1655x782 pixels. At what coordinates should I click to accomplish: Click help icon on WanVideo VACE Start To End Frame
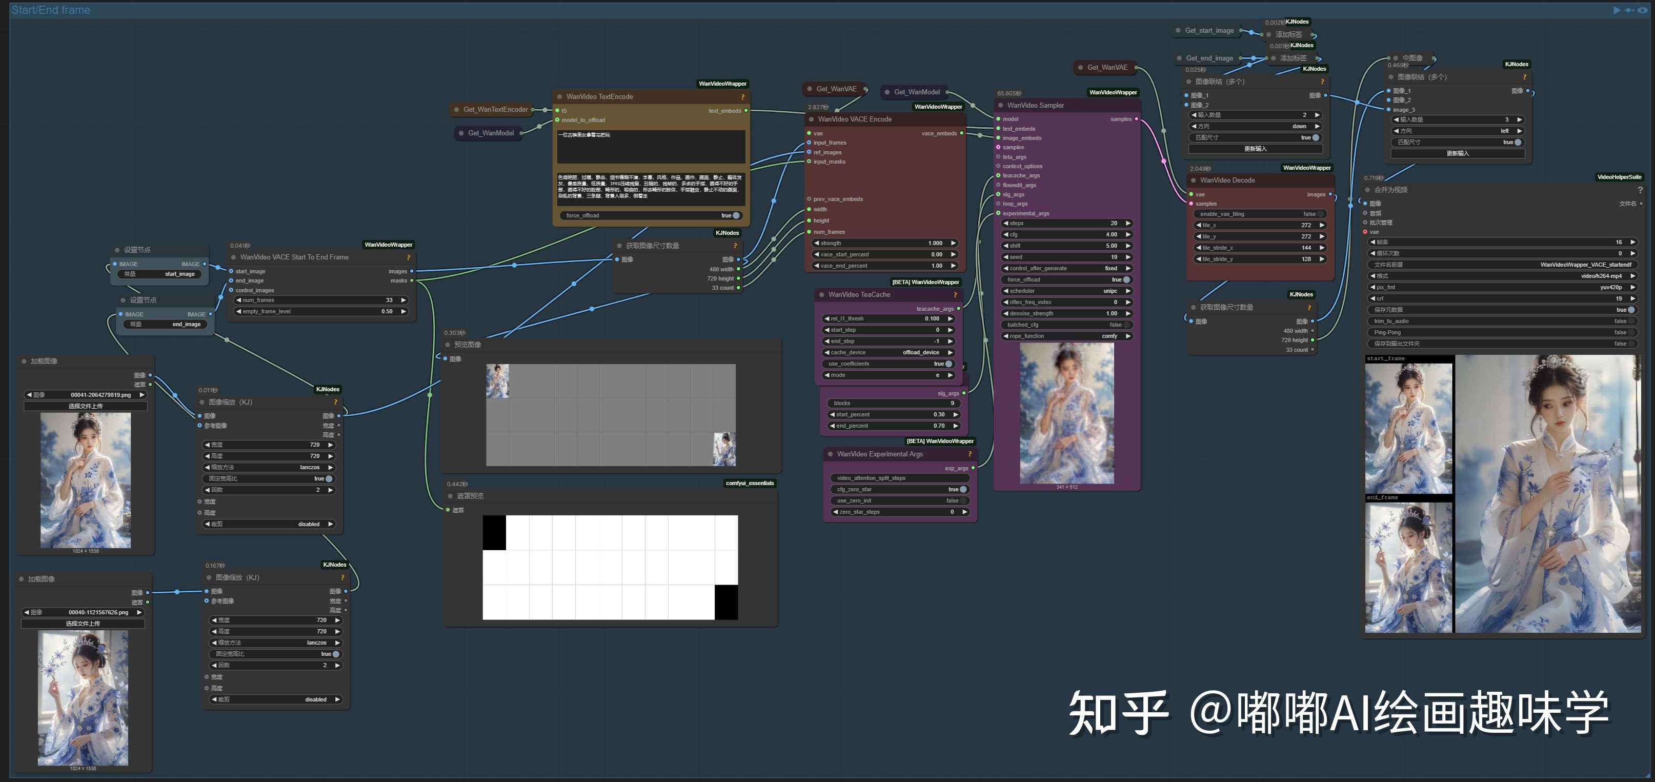coord(409,256)
